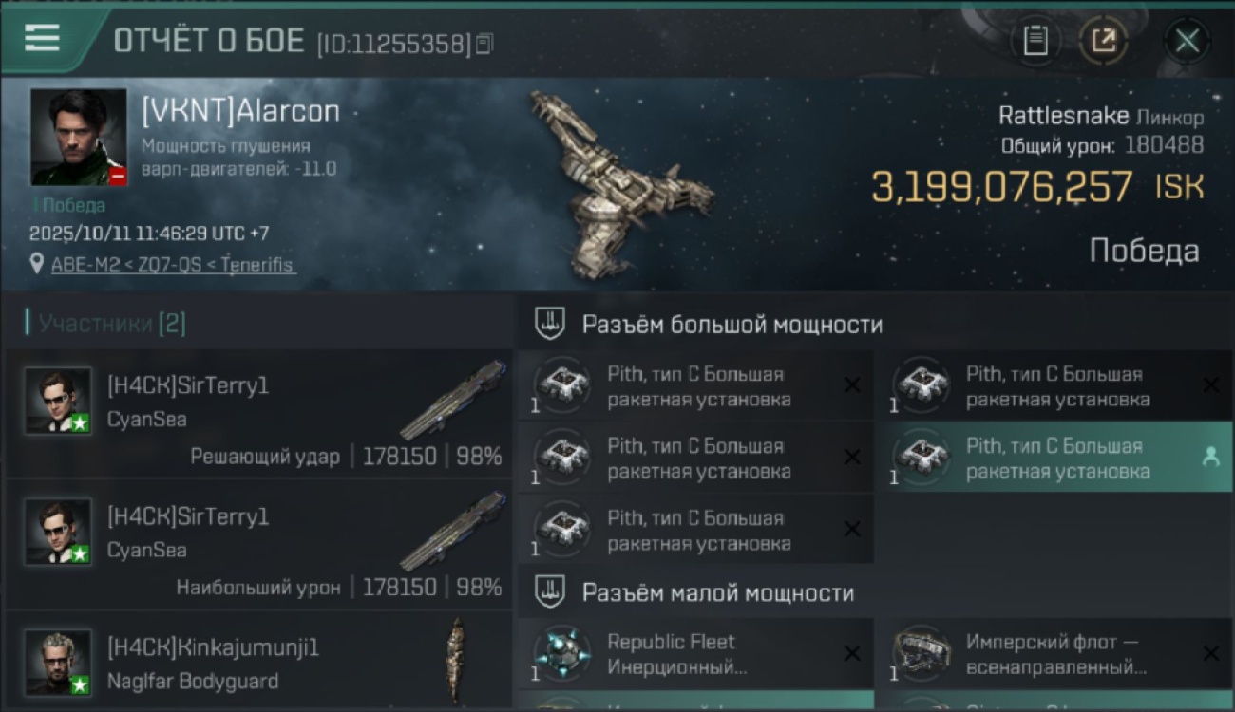Click the X on first Pith launcher
The width and height of the screenshot is (1235, 712).
pos(852,384)
